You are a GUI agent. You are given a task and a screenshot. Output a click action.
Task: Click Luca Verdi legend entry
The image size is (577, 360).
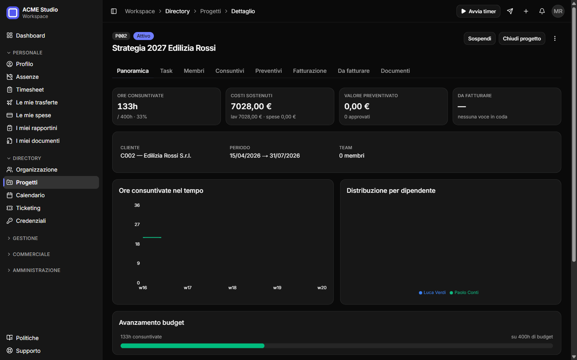click(432, 292)
